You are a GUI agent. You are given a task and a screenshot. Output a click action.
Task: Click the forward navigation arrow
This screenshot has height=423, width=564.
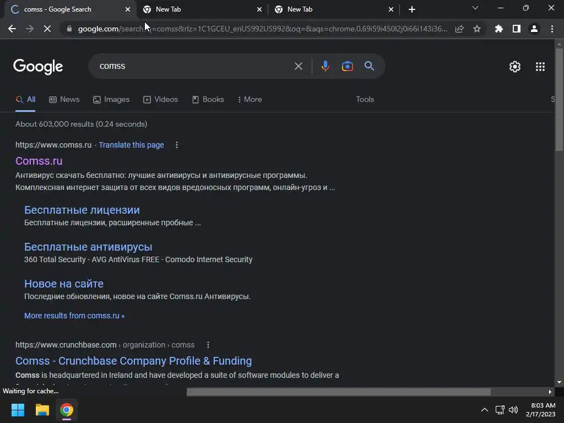pos(30,29)
